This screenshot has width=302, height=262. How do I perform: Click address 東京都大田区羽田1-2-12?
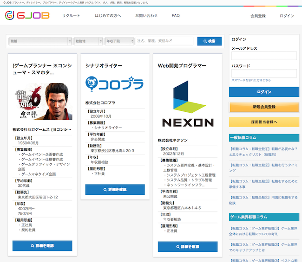pos(38,197)
